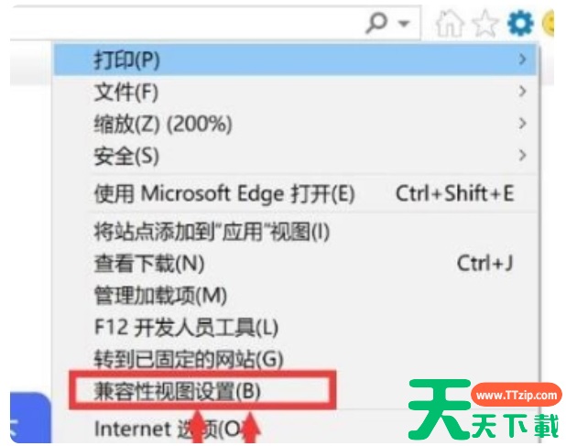Expand the 打印(P) submenu arrow
566x446 pixels.
(x=522, y=60)
